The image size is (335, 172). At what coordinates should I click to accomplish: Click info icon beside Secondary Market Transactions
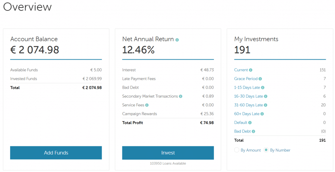tap(181, 96)
